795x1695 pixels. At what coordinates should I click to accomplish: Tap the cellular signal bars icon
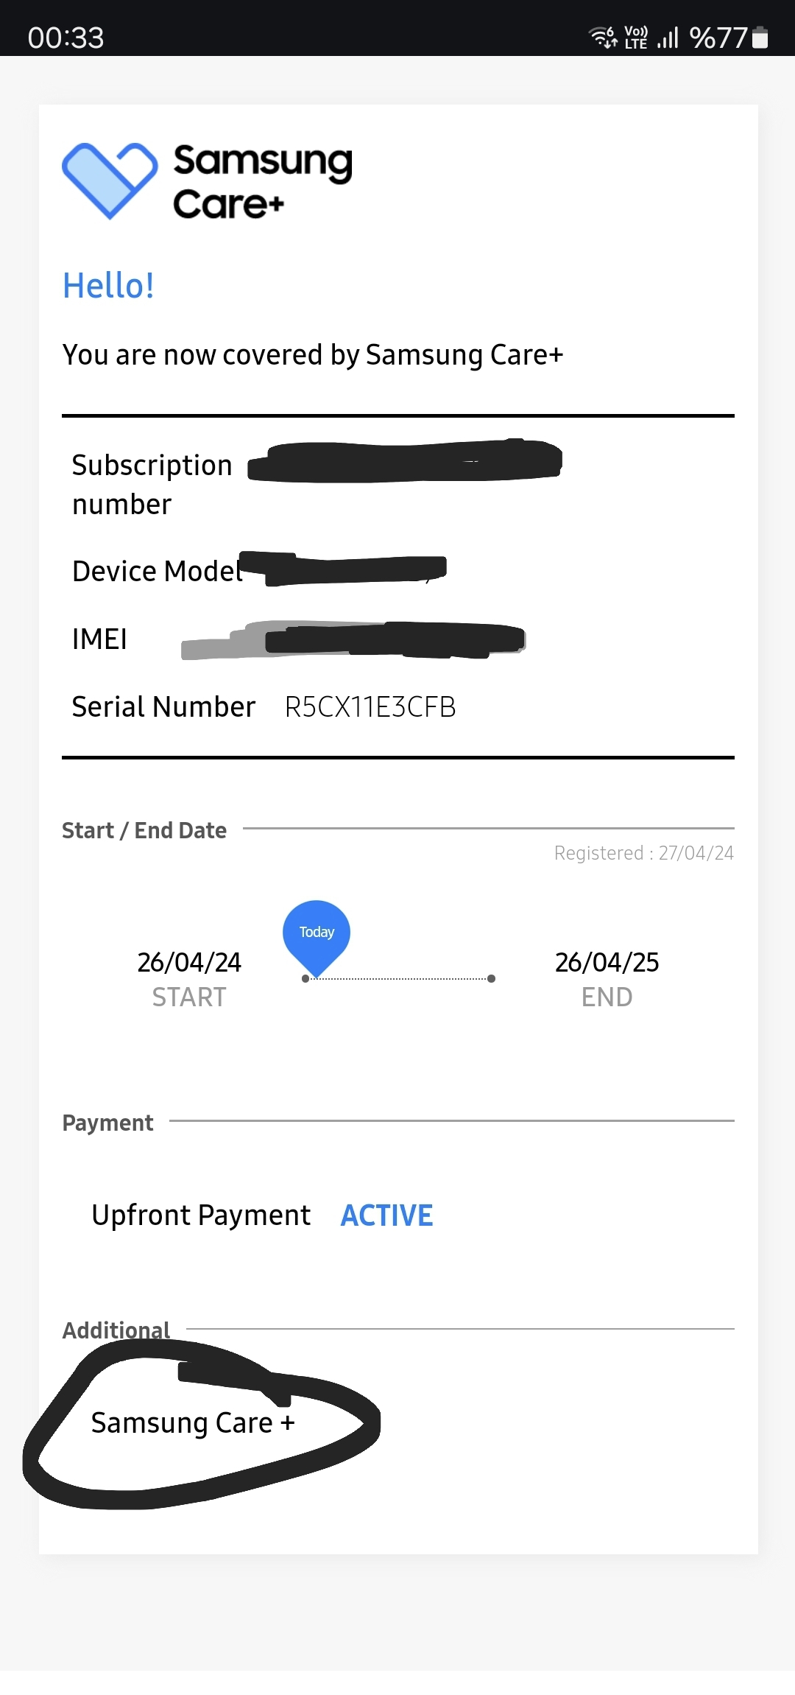pyautogui.click(x=668, y=37)
